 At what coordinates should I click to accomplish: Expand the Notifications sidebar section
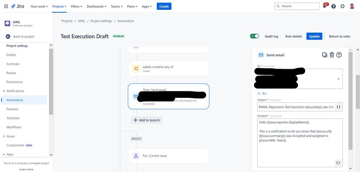point(4,91)
